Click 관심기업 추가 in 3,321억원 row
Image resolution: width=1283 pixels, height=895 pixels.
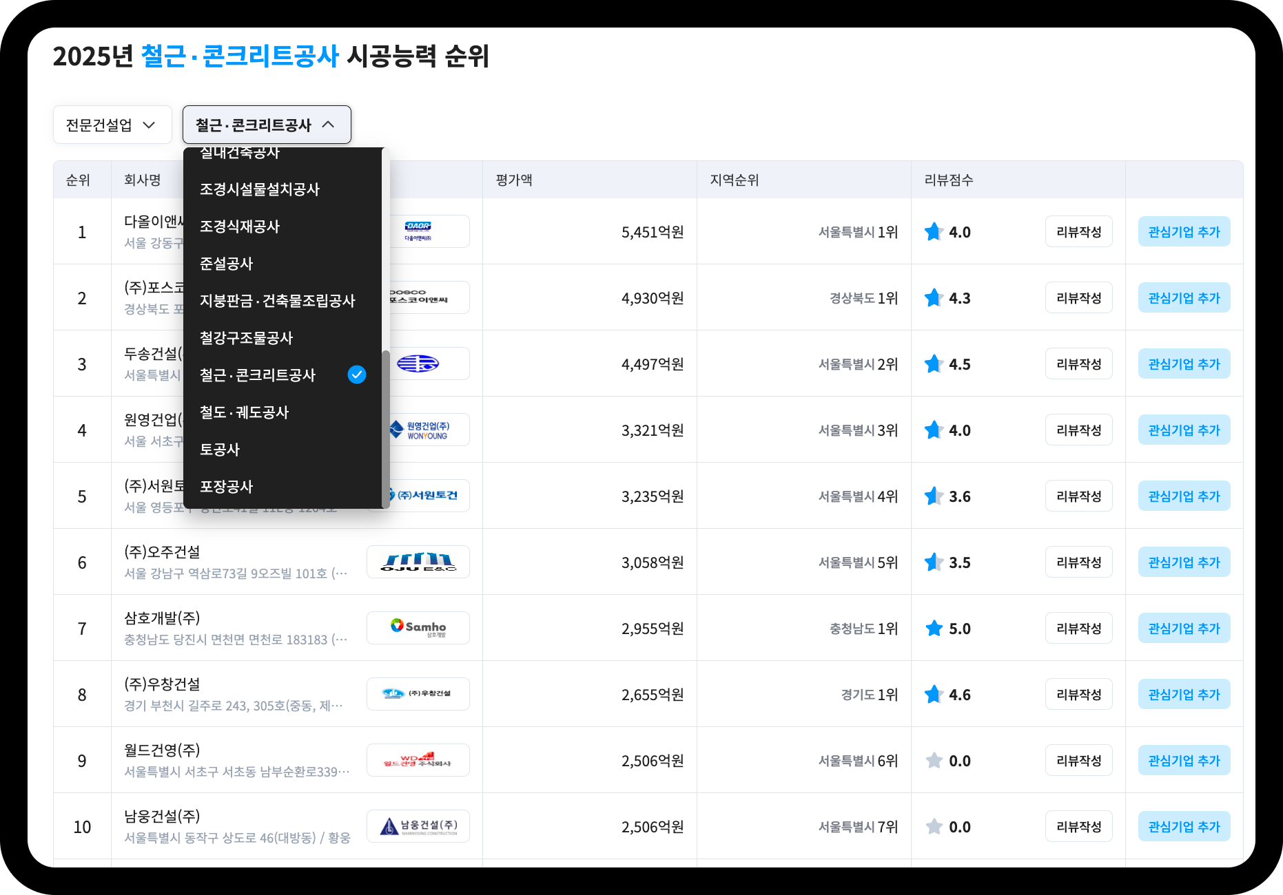(x=1184, y=430)
